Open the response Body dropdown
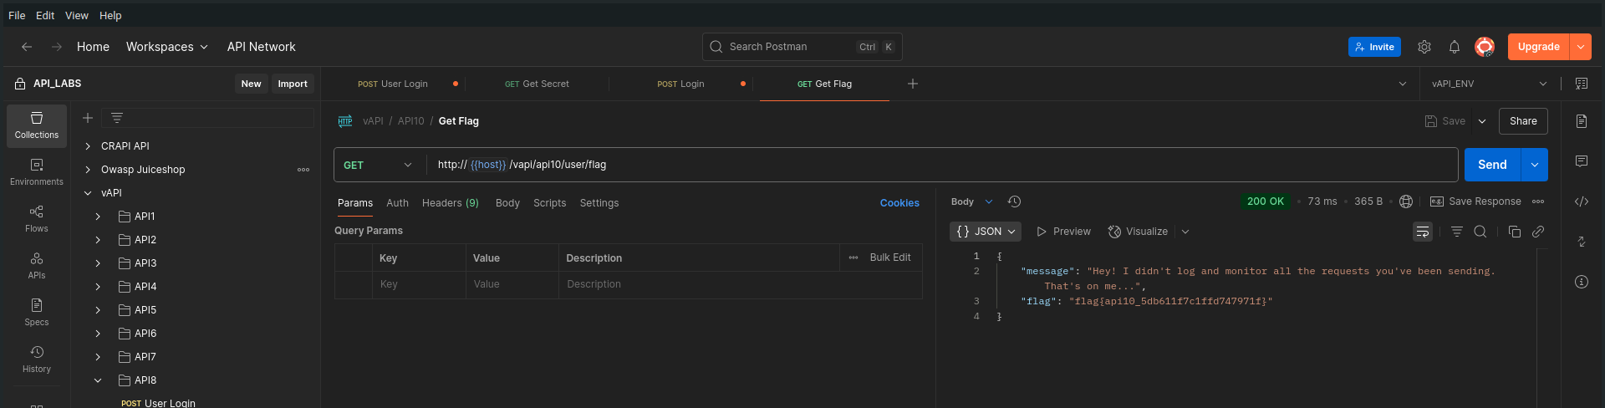 (x=971, y=201)
